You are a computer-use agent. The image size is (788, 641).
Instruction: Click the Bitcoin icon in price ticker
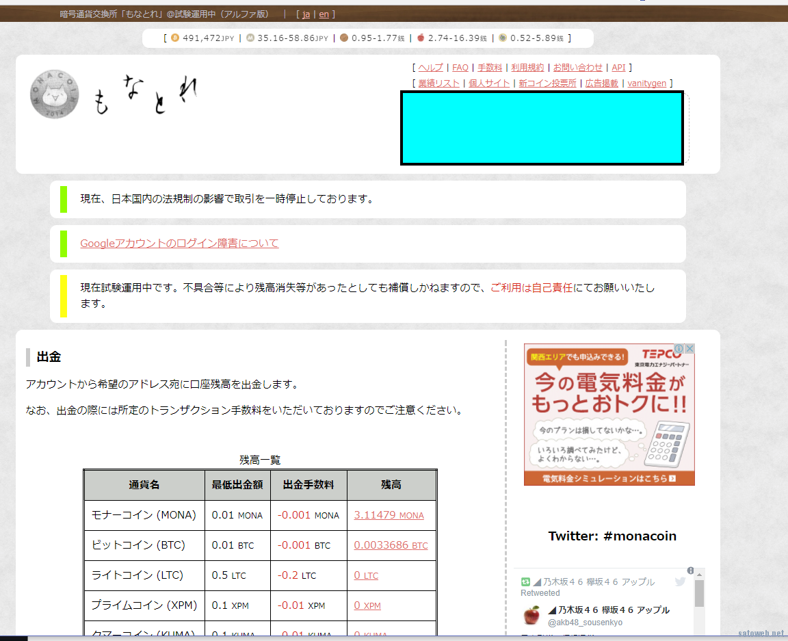(x=175, y=38)
